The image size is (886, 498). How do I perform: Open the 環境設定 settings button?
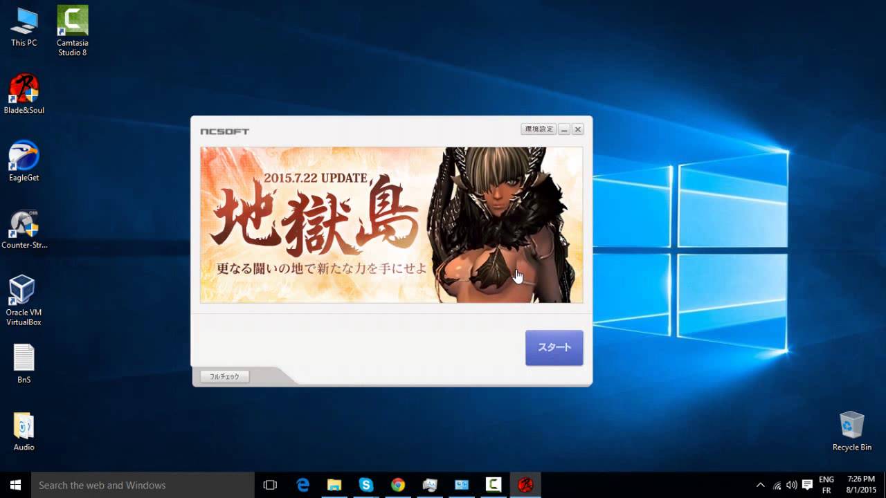539,129
